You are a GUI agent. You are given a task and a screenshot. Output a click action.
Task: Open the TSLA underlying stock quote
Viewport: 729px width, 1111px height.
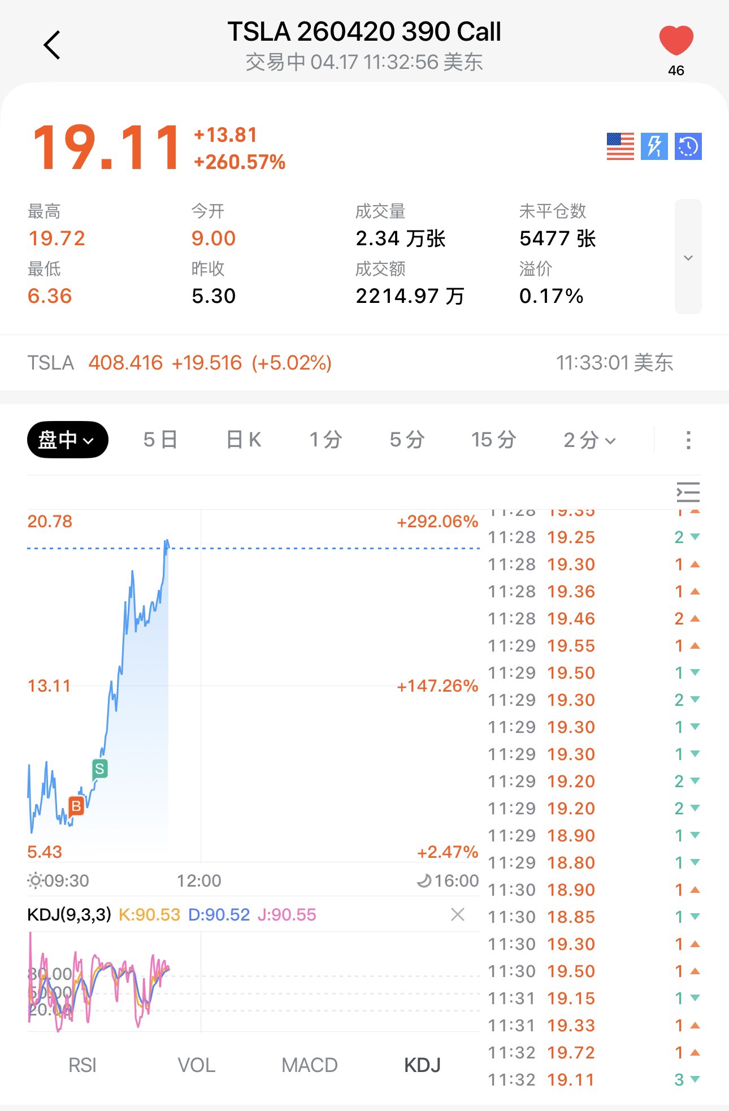coord(180,363)
